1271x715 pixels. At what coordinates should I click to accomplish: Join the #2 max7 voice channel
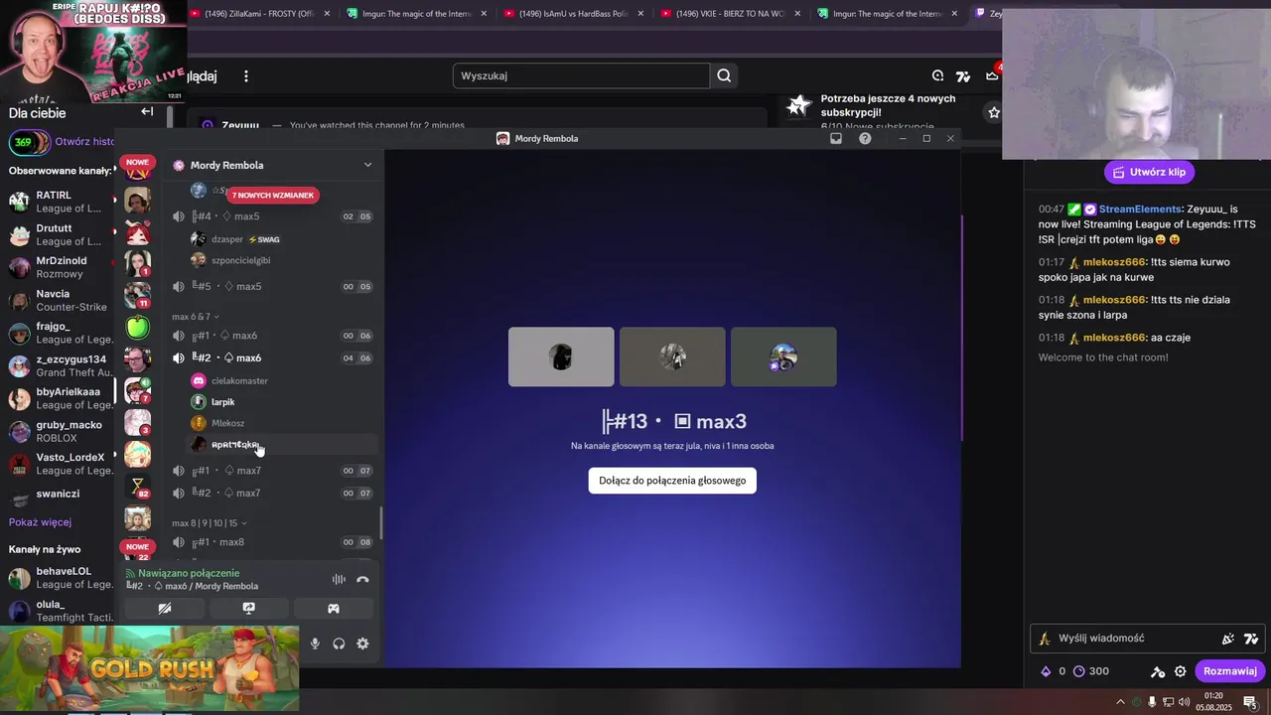pos(272,493)
